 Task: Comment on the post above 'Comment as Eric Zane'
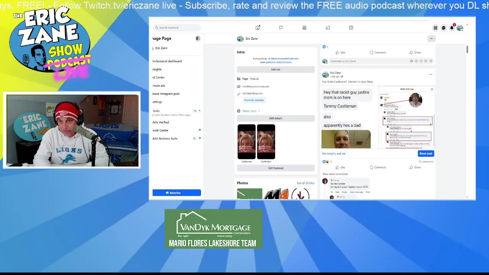click(378, 52)
